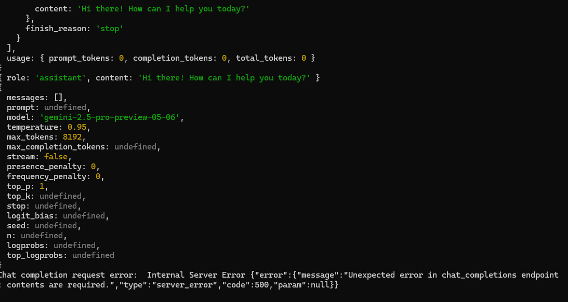
Task: Click the 'gemini-2.5-pro-preview-05-06' model string
Action: point(112,117)
